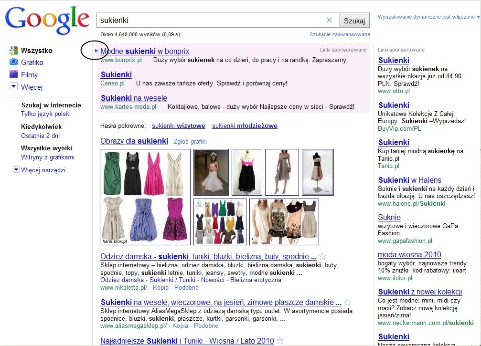
Task: Open Tanio.pl Sukienki sidebar ad
Action: click(394, 143)
